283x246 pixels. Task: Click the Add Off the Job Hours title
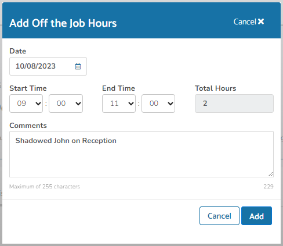[x=63, y=23]
